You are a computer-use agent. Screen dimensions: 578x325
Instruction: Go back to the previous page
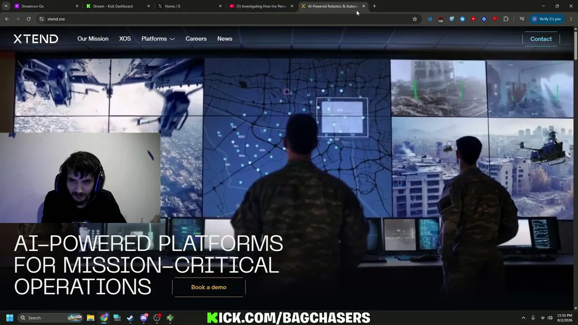[7, 19]
